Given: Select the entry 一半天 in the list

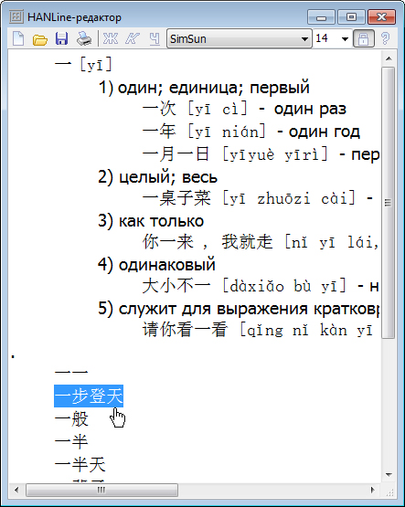Looking at the screenshot, I should (80, 465).
